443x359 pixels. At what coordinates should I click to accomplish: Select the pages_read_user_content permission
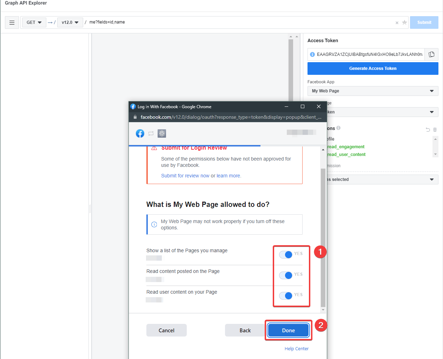click(x=346, y=155)
